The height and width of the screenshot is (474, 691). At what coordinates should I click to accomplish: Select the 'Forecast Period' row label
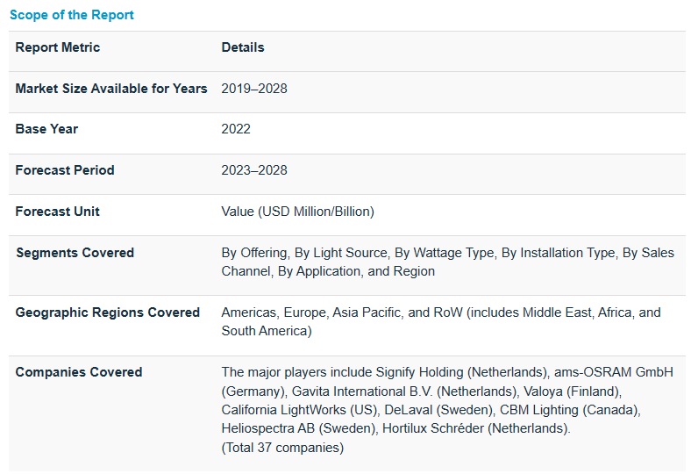pyautogui.click(x=65, y=170)
